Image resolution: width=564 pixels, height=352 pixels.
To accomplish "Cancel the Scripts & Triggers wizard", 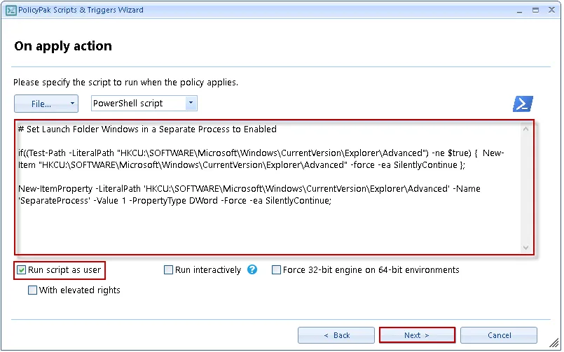I will 499,335.
